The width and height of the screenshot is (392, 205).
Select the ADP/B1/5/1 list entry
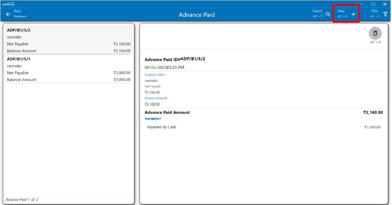pyautogui.click(x=19, y=59)
